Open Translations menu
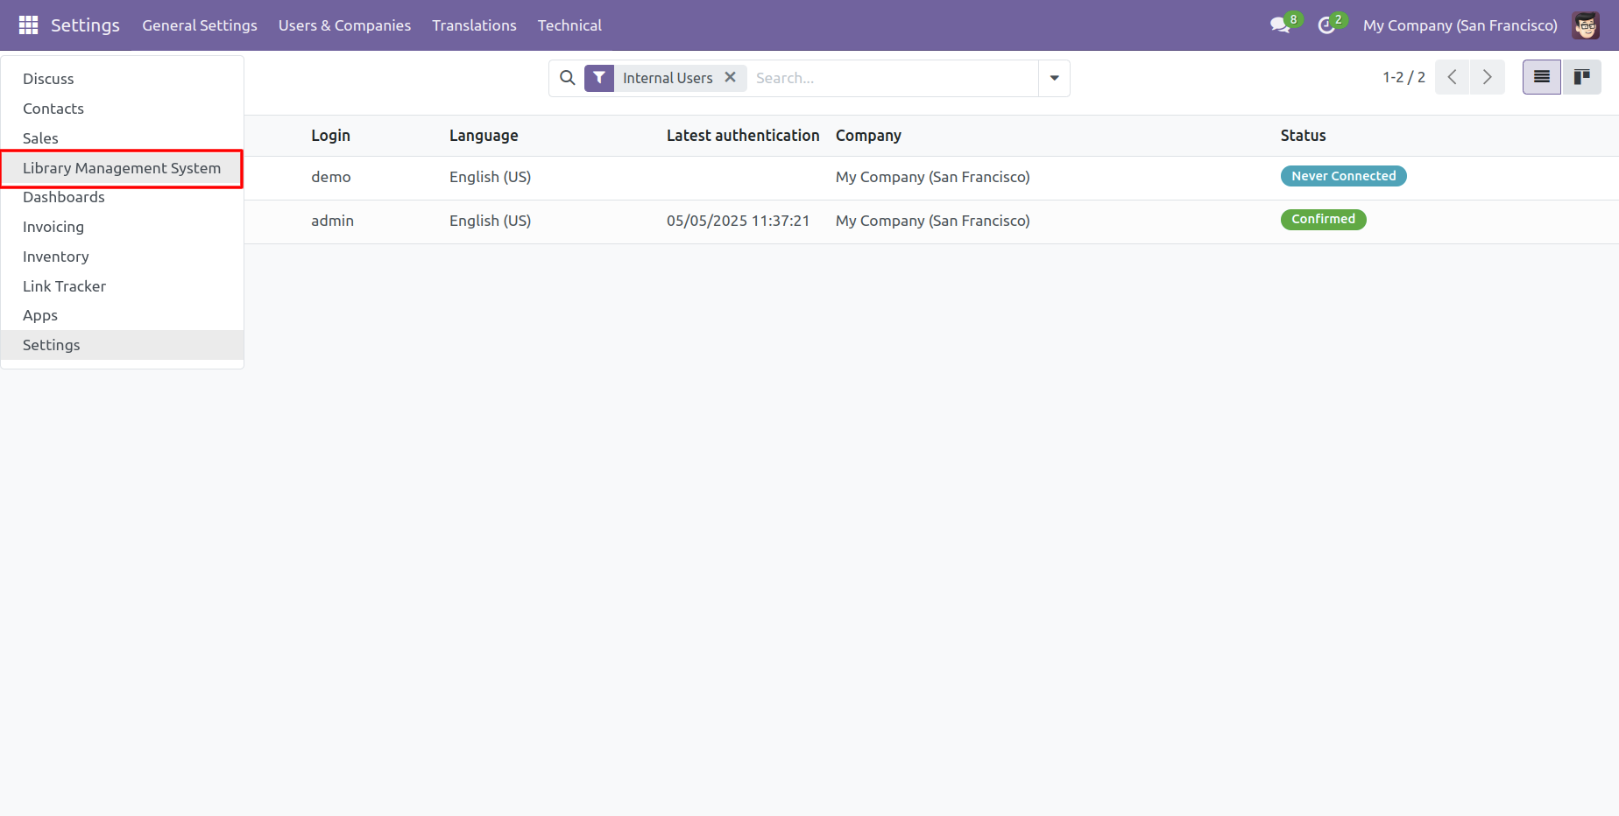 [474, 25]
